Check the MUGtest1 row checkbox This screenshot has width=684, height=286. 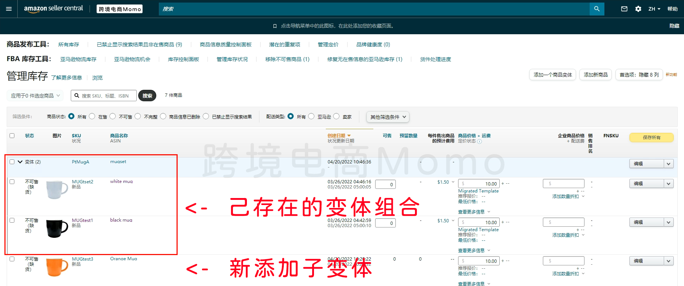12,220
